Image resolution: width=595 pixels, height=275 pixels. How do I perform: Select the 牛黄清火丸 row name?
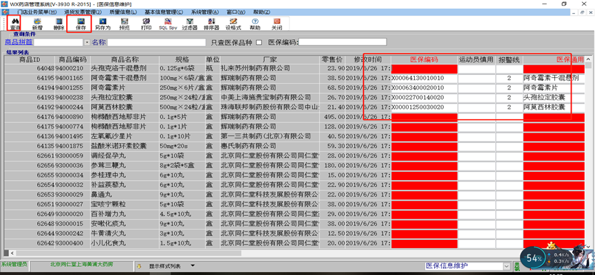125,232
